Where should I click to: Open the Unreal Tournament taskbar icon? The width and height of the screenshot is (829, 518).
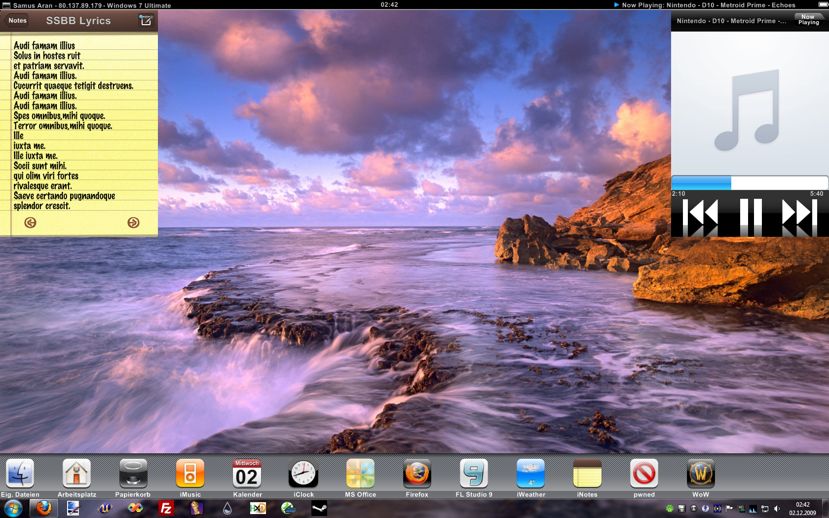pyautogui.click(x=105, y=508)
